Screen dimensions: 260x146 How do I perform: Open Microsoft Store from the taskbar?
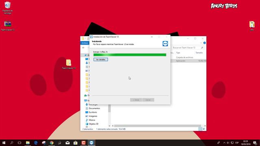pos(76,143)
